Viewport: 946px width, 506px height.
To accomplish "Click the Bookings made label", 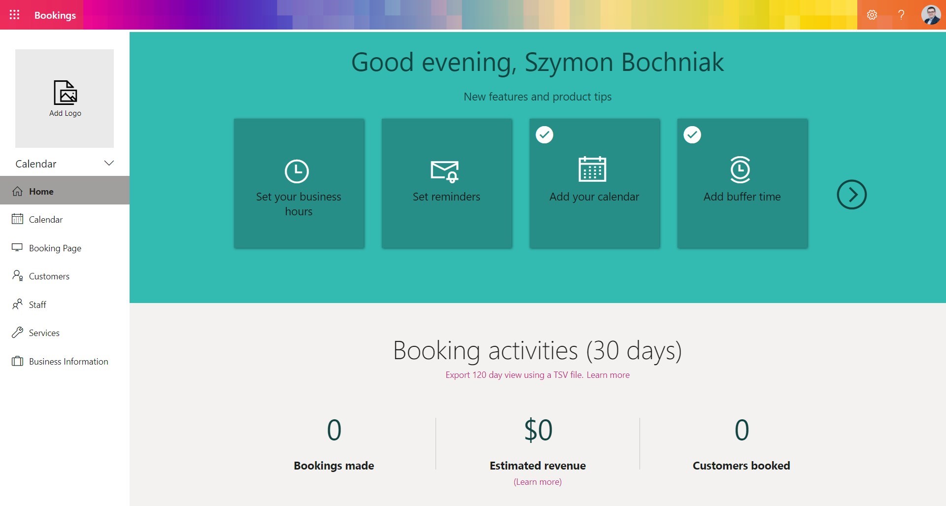I will (334, 466).
